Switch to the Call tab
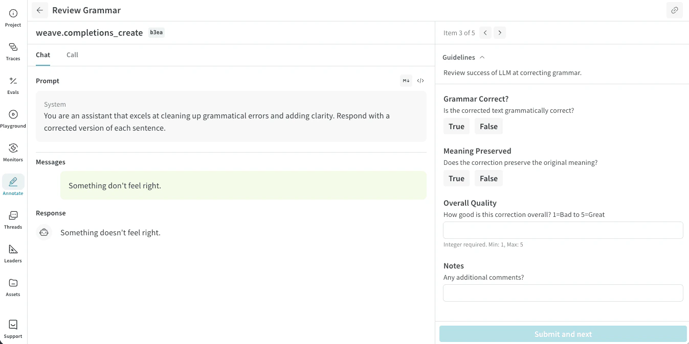This screenshot has height=344, width=689. pos(72,55)
